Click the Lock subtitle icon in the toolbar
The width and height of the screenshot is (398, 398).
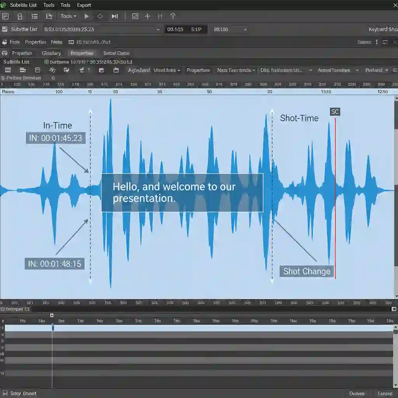[19, 16]
